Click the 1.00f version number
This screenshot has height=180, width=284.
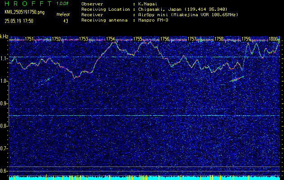point(62,4)
